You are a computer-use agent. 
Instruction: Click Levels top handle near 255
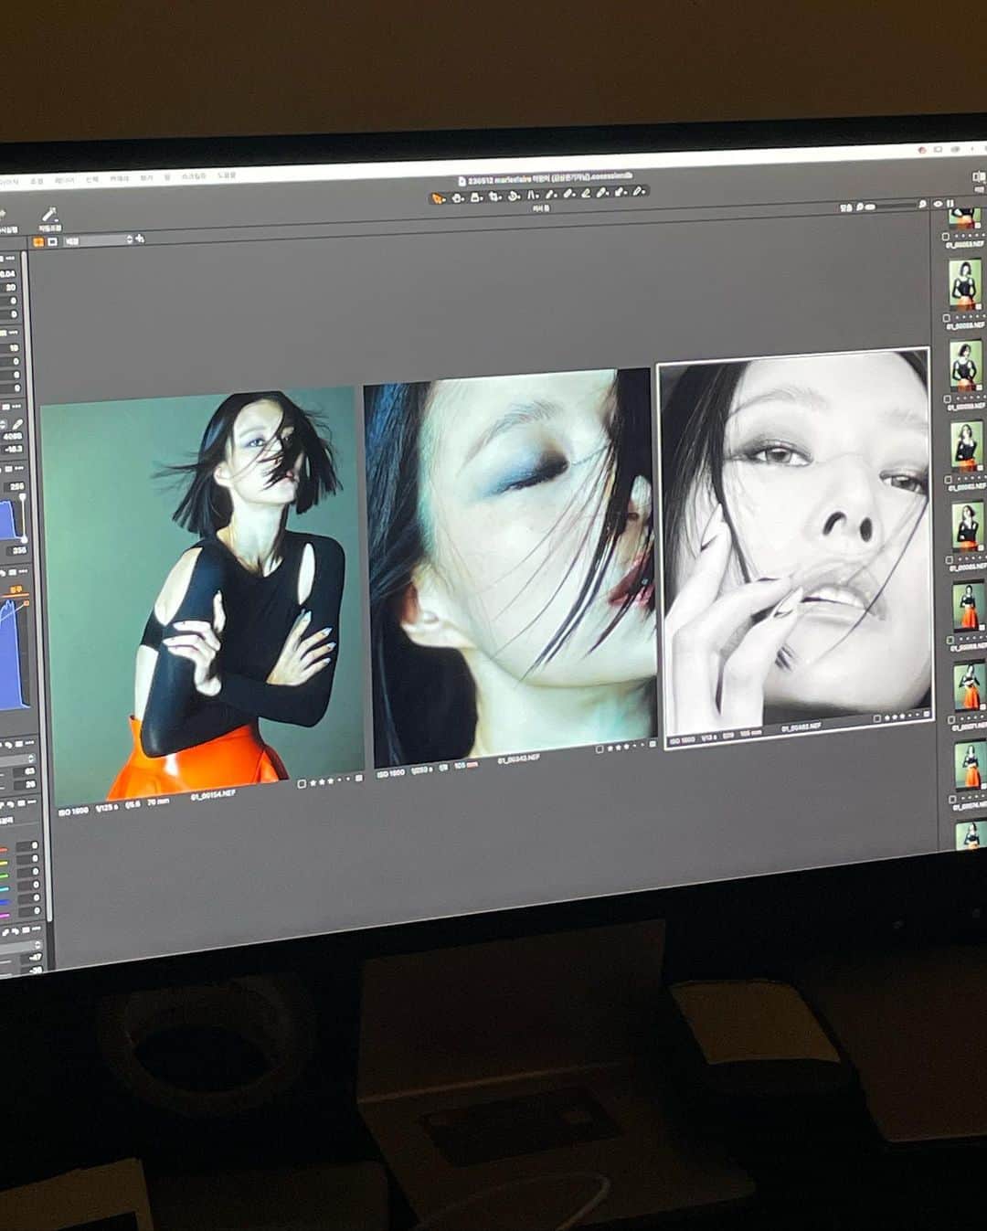(x=24, y=498)
